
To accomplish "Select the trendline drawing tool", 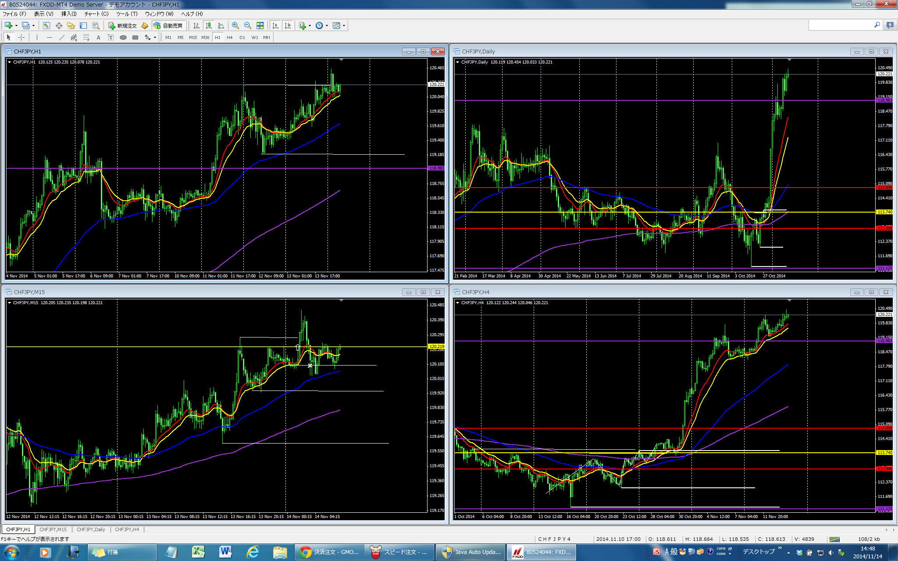I will pyautogui.click(x=61, y=38).
